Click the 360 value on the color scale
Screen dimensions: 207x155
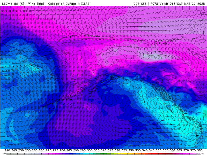172,150
